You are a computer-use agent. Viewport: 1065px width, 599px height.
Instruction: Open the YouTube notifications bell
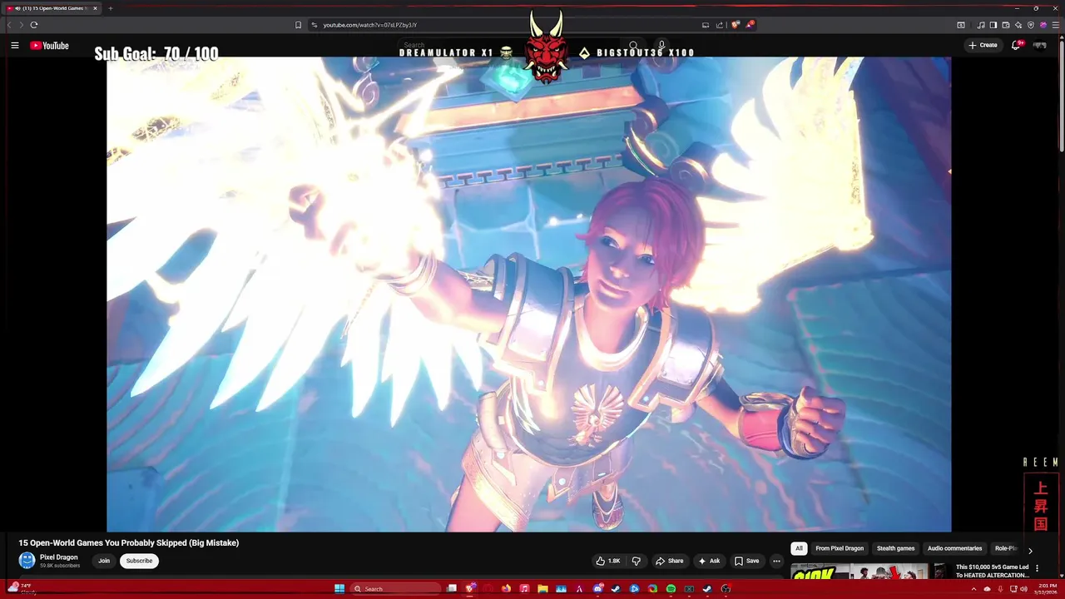pyautogui.click(x=1016, y=45)
